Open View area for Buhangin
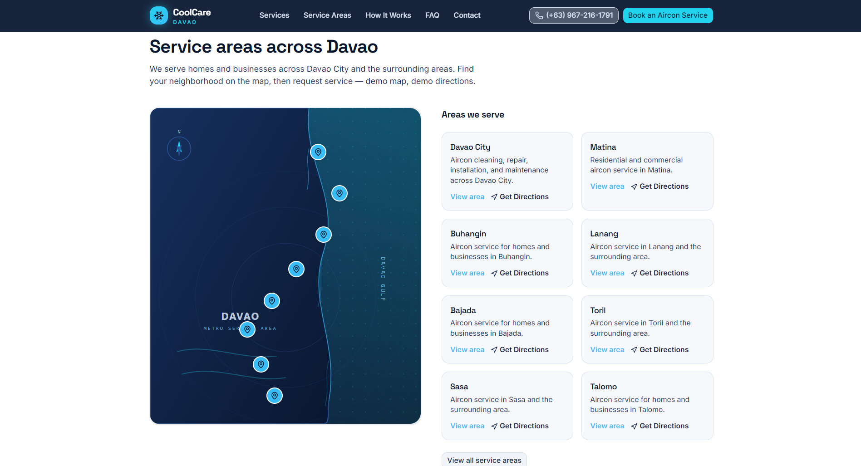Screen dimensions: 861x466 (x=467, y=273)
